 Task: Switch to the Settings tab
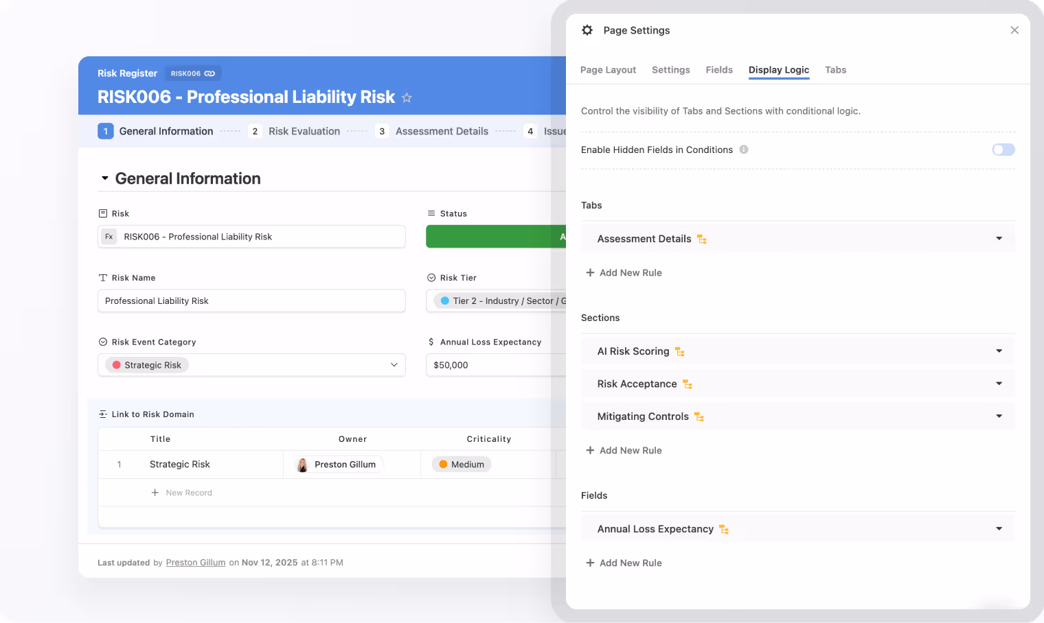671,70
